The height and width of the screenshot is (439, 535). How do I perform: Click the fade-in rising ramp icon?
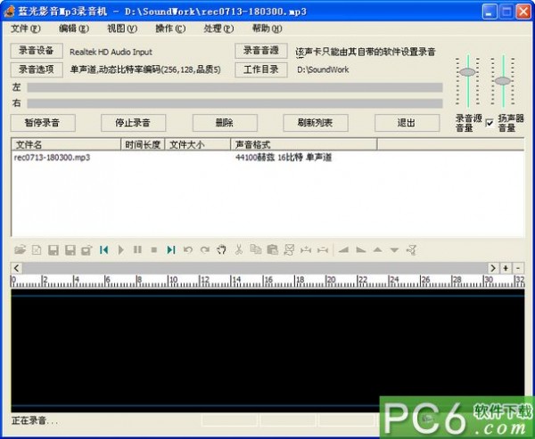[343, 250]
